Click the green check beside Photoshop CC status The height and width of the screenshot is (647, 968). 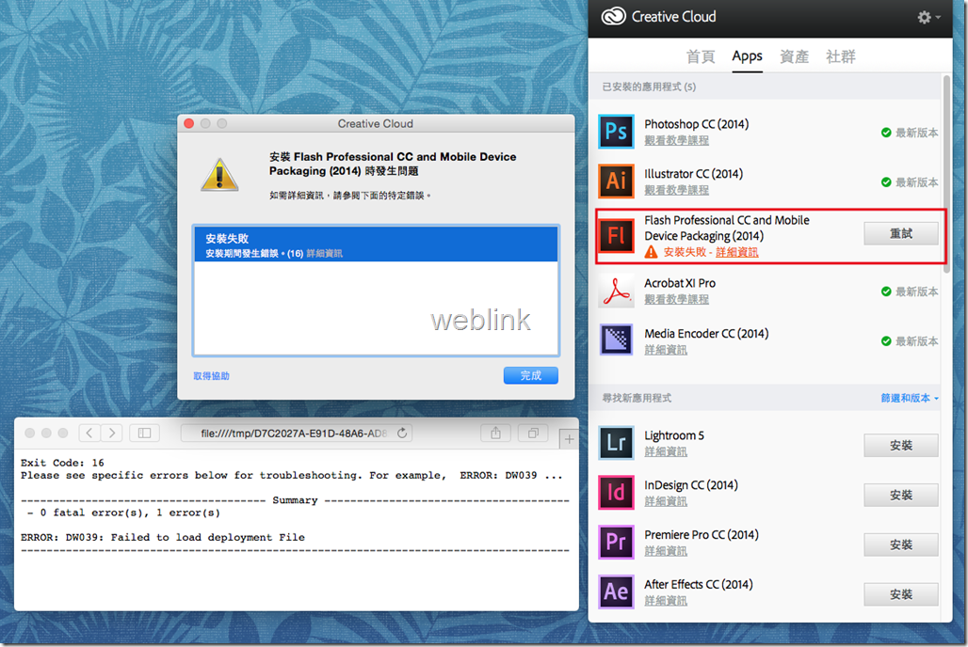point(886,133)
